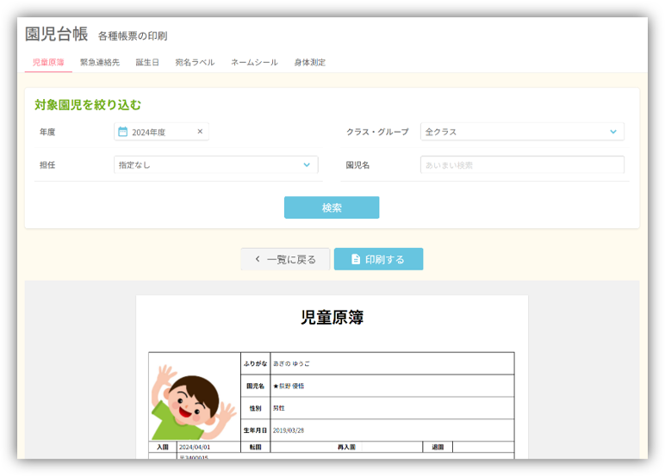665x476 pixels.
Task: Select the 宛名ラベル tab
Action: 195,62
